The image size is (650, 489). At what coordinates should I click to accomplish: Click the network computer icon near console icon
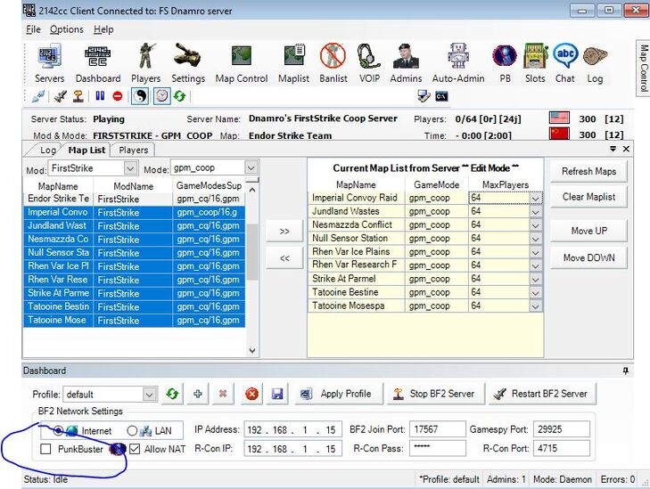coord(424,96)
